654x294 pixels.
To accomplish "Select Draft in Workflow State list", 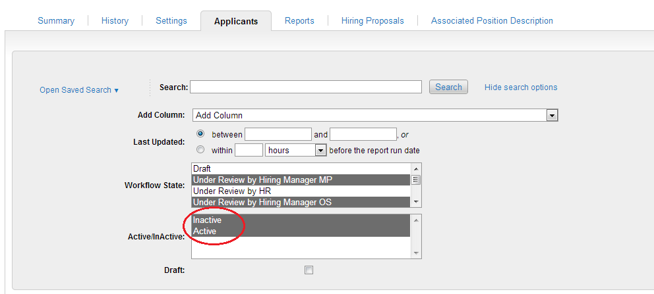I will point(301,169).
